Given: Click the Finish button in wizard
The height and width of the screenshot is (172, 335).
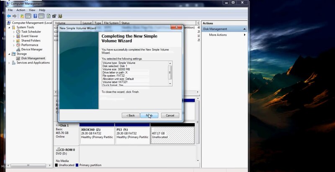Looking at the screenshot, I should 149,115.
